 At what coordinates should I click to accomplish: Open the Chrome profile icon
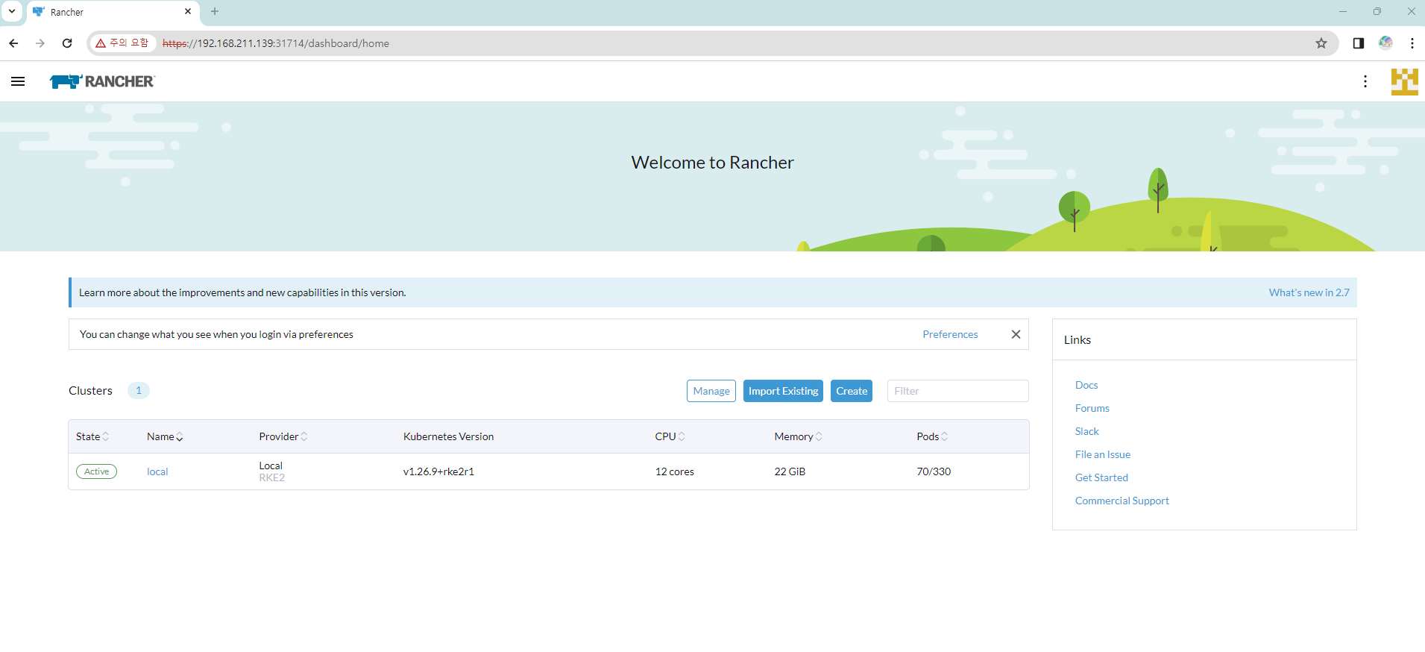click(x=1385, y=43)
